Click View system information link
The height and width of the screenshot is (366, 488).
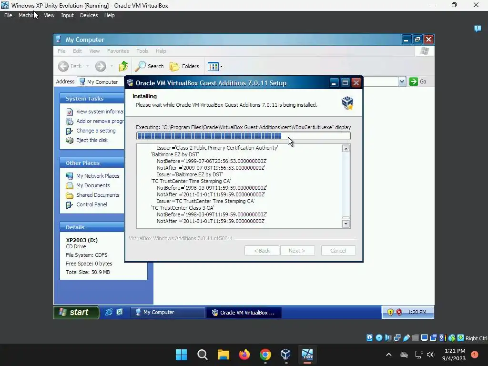tap(95, 112)
